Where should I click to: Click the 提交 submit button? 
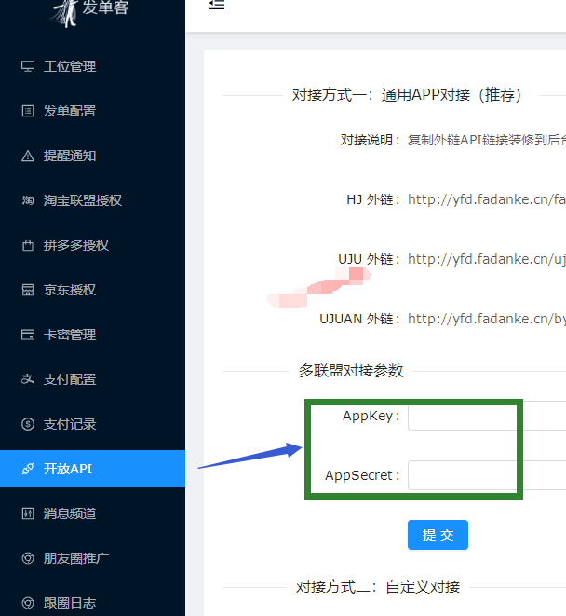coord(438,535)
